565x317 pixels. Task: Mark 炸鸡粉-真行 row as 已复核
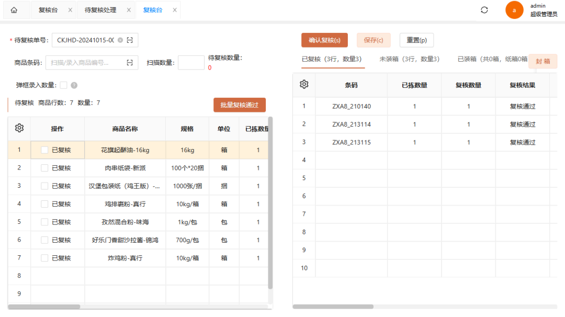[44, 258]
